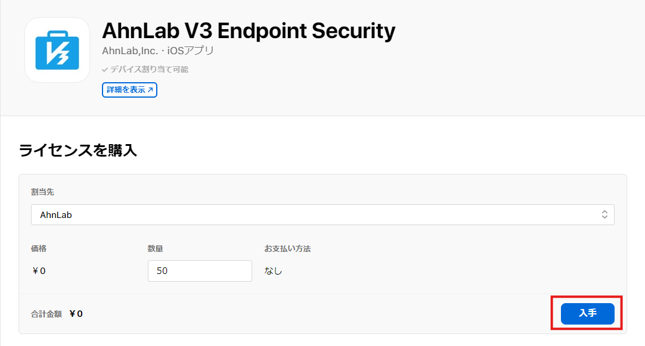
Task: Click the 価格 price label showing ¥0
Action: coord(38,270)
